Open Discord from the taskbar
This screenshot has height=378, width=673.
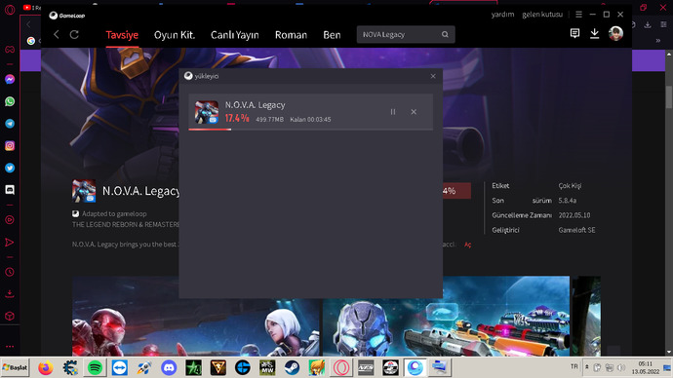(169, 367)
